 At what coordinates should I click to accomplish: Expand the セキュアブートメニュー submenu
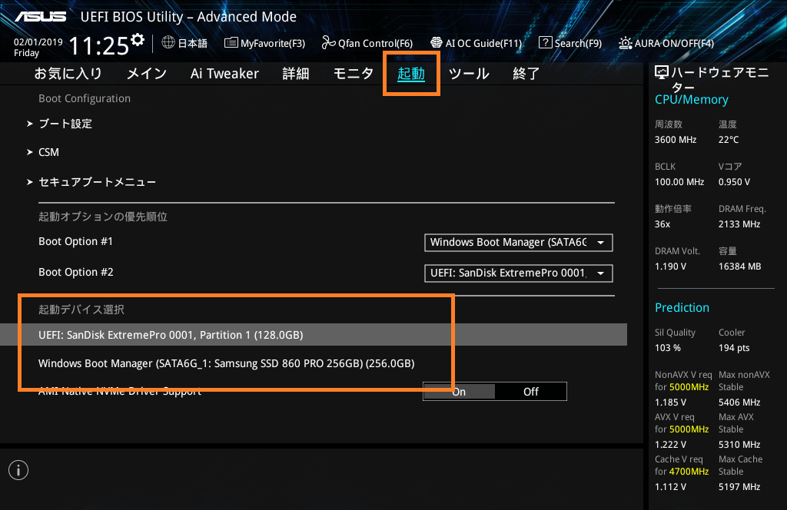[97, 182]
